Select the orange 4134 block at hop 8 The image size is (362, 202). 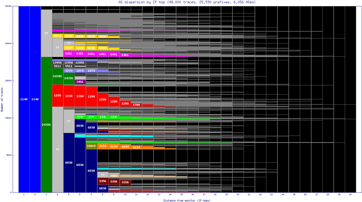click(103, 146)
